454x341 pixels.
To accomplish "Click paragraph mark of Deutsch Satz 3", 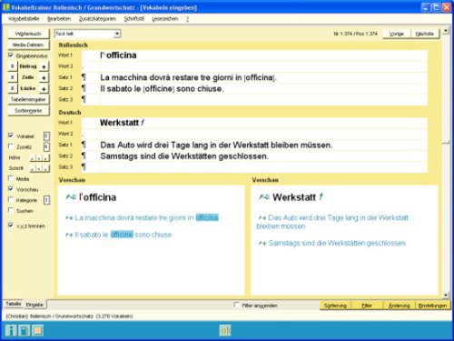I will 84,167.
